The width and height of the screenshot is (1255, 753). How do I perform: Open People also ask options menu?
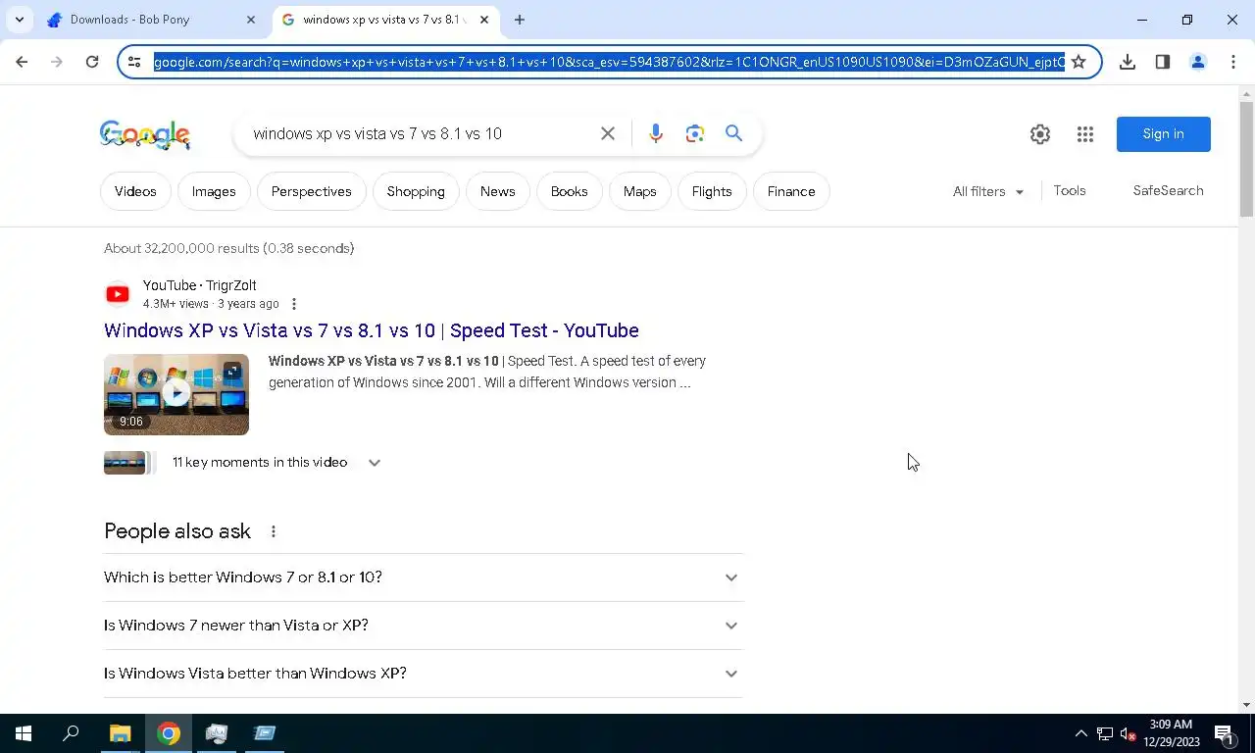pos(274,531)
